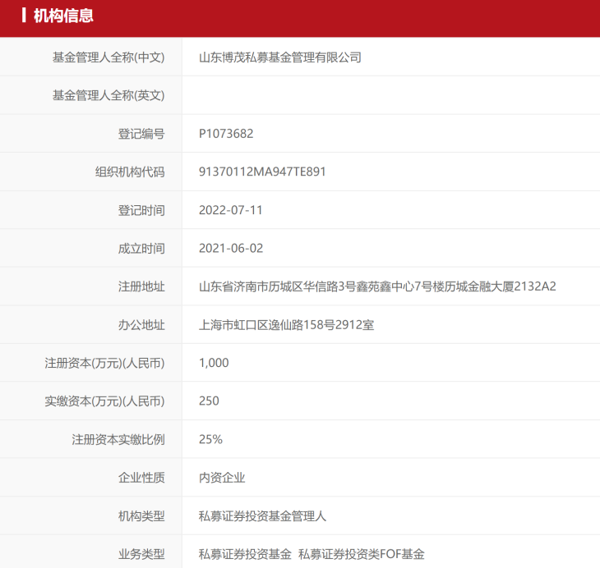
Task: Click the 成立时间 label
Action: tap(141, 249)
